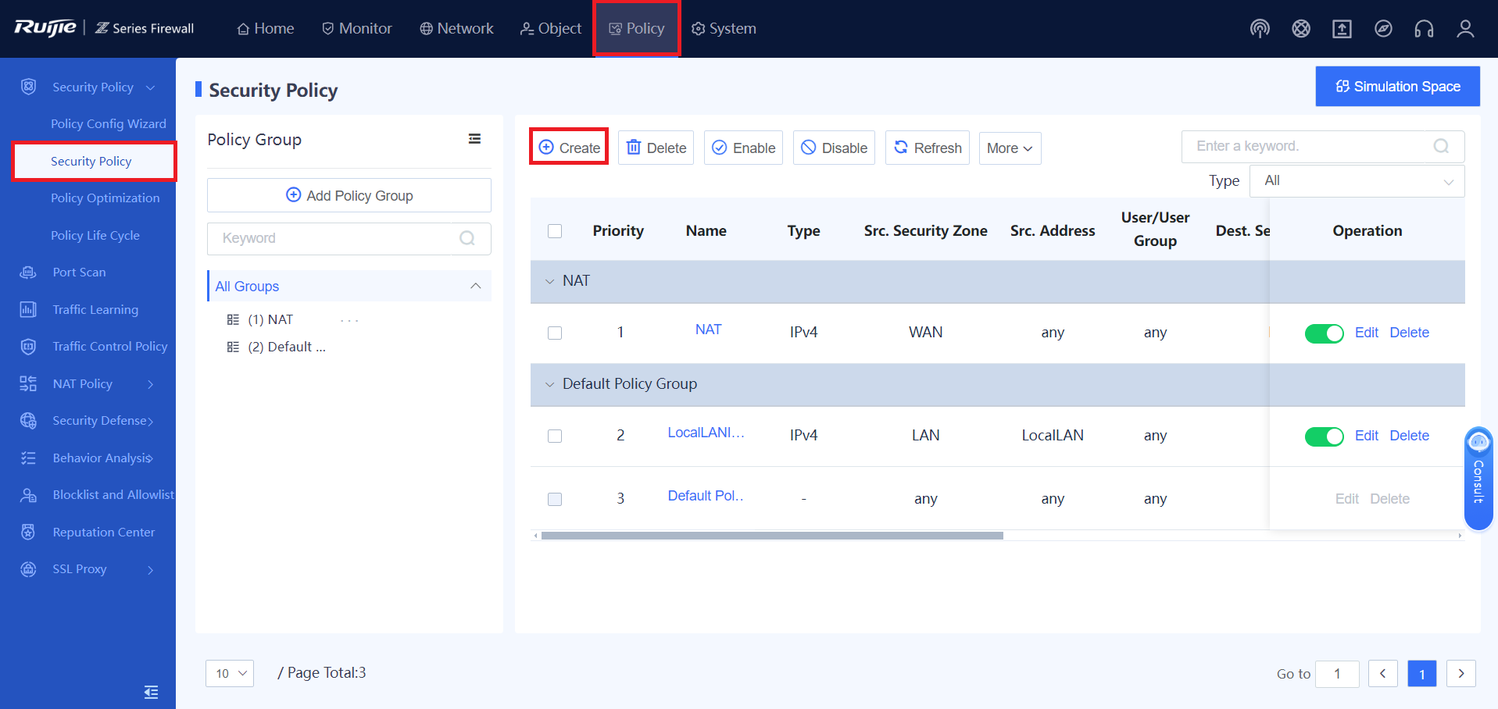
Task: Open the three-dot options for NAT group
Action: click(x=349, y=320)
